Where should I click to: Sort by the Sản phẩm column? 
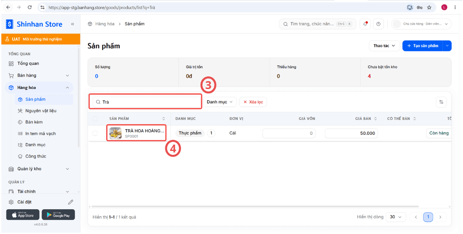(164, 119)
